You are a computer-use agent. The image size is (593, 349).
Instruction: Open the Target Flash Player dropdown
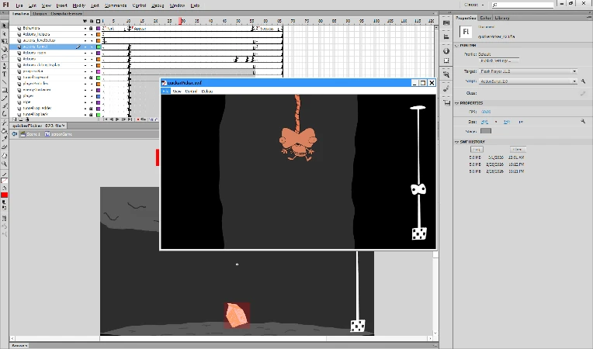pyautogui.click(x=528, y=71)
